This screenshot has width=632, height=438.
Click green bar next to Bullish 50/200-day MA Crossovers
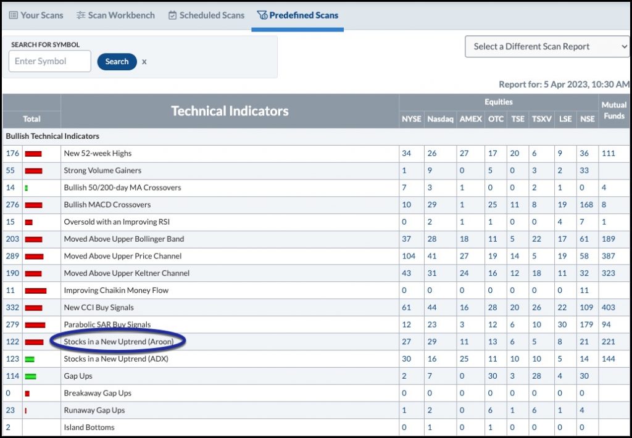click(26, 188)
